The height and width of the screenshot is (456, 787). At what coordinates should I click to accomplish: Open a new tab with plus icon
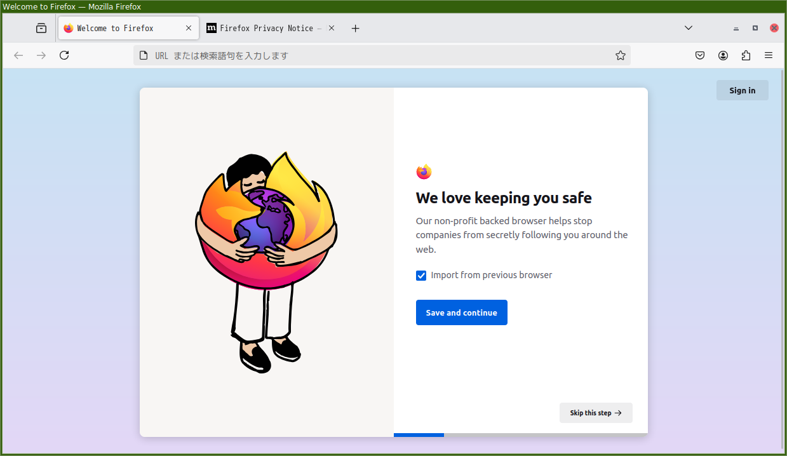click(x=356, y=28)
